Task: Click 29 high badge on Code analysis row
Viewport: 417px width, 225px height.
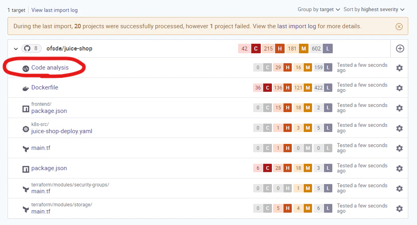Action: click(283, 68)
